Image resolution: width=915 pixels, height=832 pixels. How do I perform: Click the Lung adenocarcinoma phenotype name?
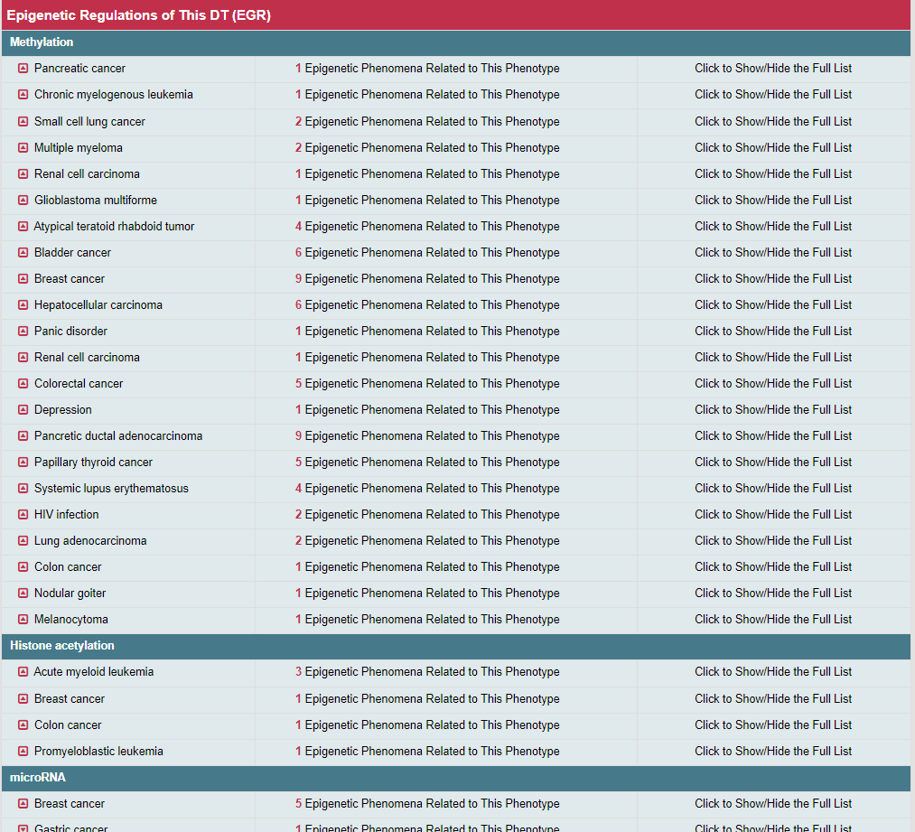coord(89,541)
